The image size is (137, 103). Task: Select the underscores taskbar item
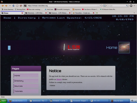pos(38,101)
